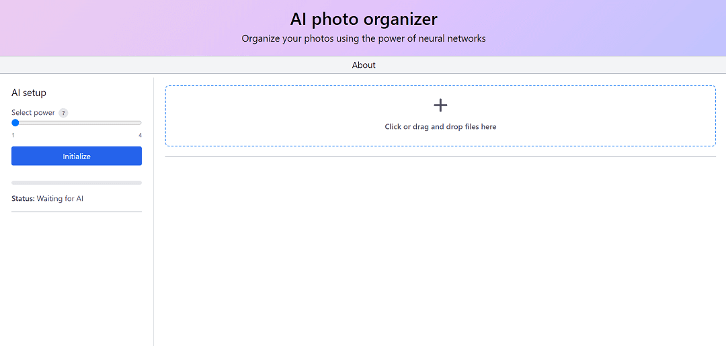Click the slider maximum value 4
Image resolution: width=726 pixels, height=346 pixels.
tap(140, 135)
